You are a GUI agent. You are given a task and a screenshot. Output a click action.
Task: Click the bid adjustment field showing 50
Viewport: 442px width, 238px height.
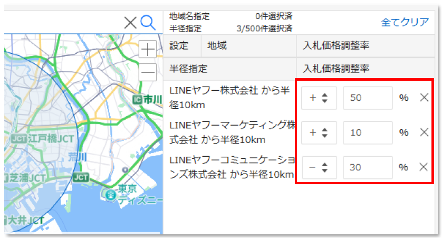point(368,98)
